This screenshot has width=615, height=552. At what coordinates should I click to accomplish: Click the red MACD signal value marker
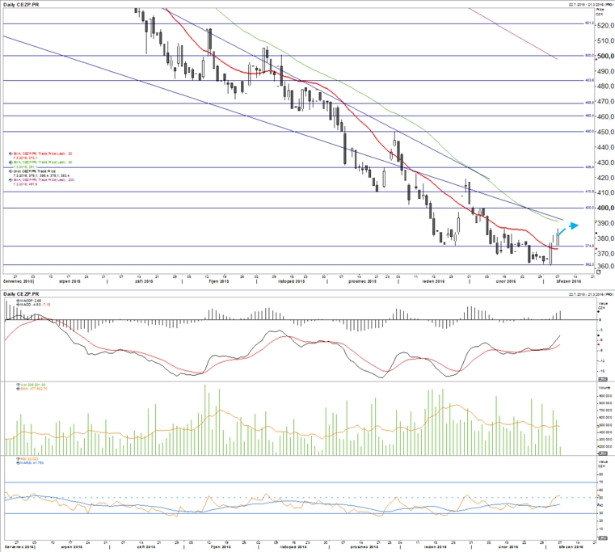[x=598, y=344]
